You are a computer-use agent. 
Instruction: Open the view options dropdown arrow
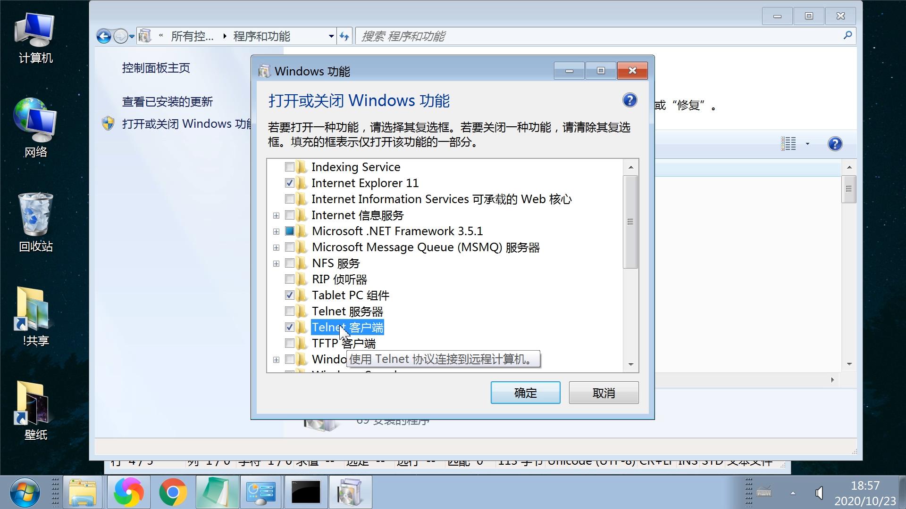(807, 144)
